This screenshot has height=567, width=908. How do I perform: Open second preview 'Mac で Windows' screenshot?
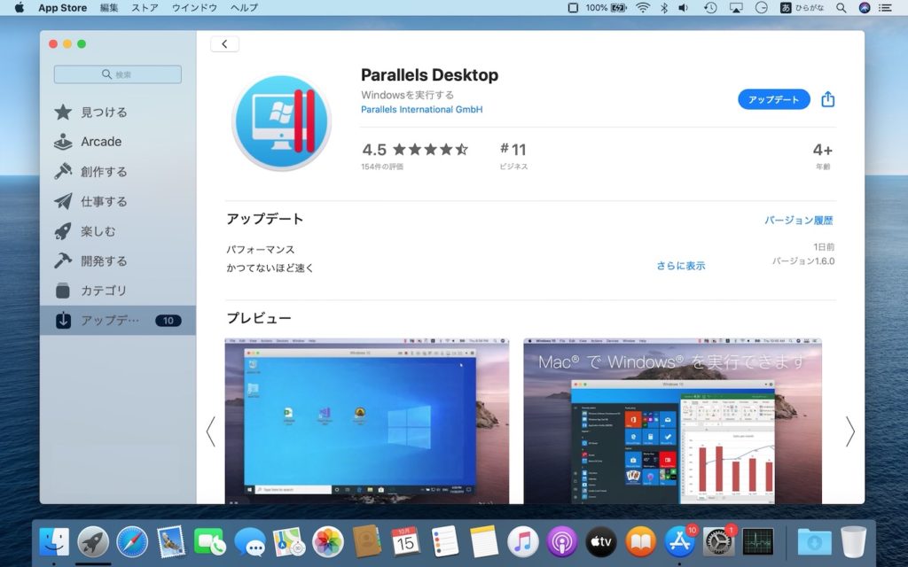[x=672, y=421]
